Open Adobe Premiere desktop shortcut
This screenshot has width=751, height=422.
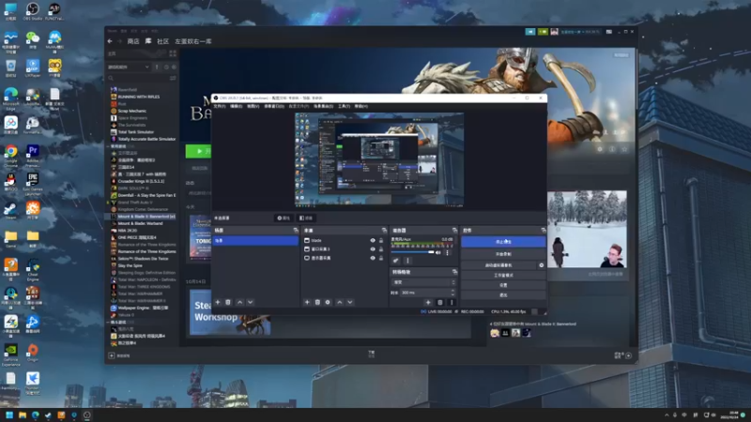click(33, 155)
